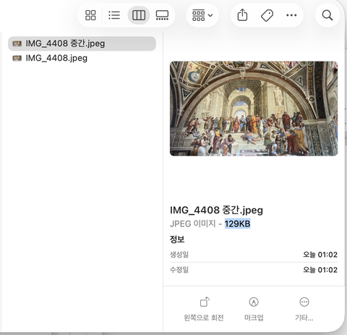Click the 수정일 label
Image resolution: width=347 pixels, height=335 pixels.
point(179,270)
